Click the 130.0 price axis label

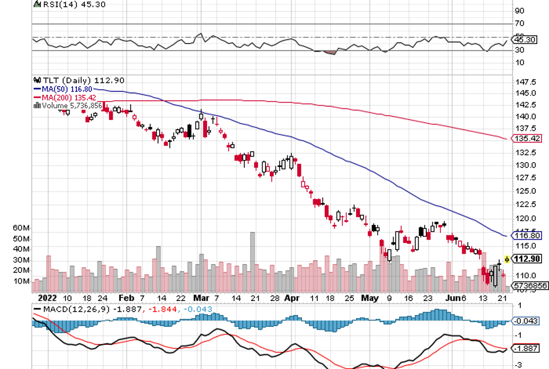click(526, 165)
